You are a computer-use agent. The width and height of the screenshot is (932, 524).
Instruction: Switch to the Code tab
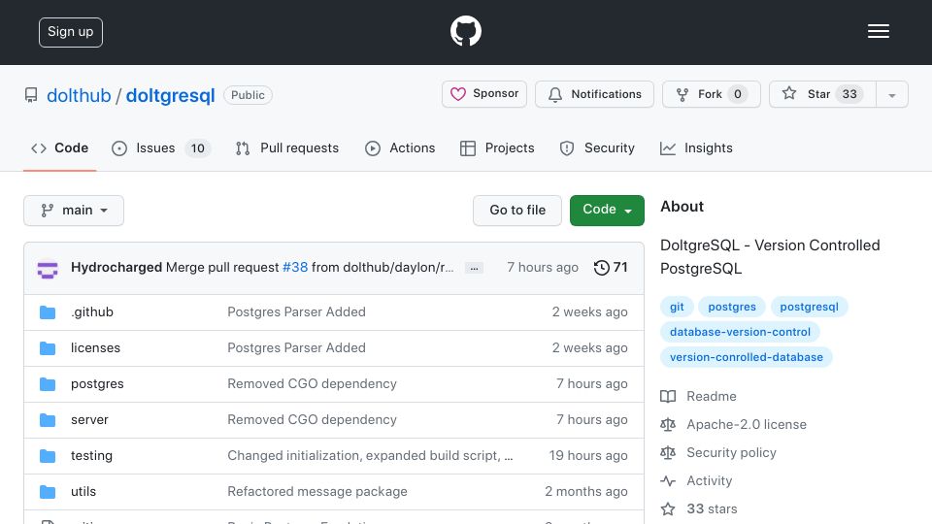coord(59,147)
